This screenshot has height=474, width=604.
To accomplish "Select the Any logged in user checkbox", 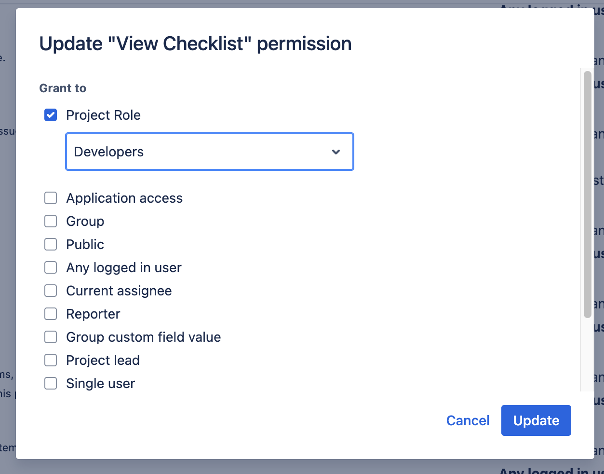I will click(x=51, y=267).
